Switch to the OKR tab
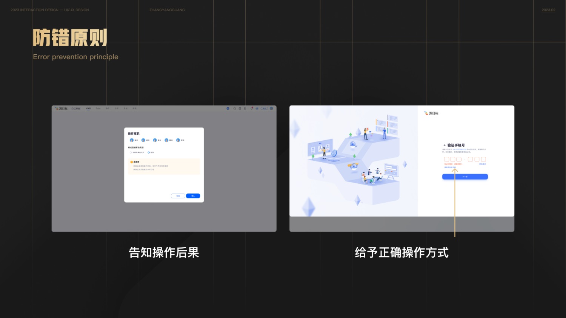Viewport: 566px width, 318px height. (88, 108)
